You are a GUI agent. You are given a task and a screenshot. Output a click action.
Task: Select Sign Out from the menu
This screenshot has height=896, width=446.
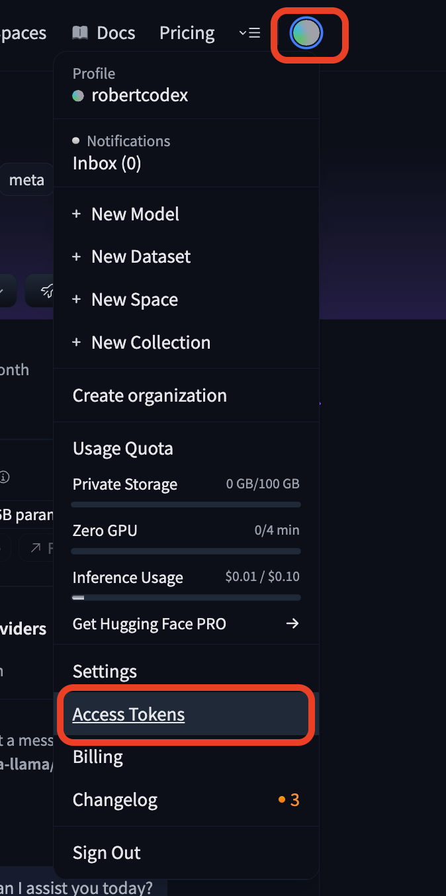click(107, 852)
